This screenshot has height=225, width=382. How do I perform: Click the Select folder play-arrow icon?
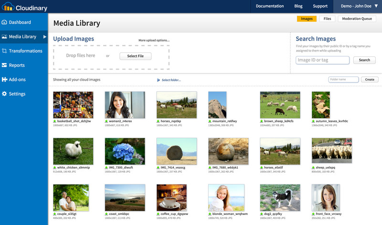[159, 80]
